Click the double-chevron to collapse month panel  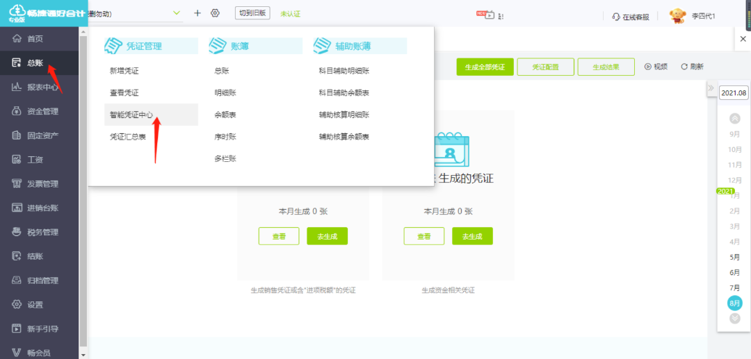point(711,88)
